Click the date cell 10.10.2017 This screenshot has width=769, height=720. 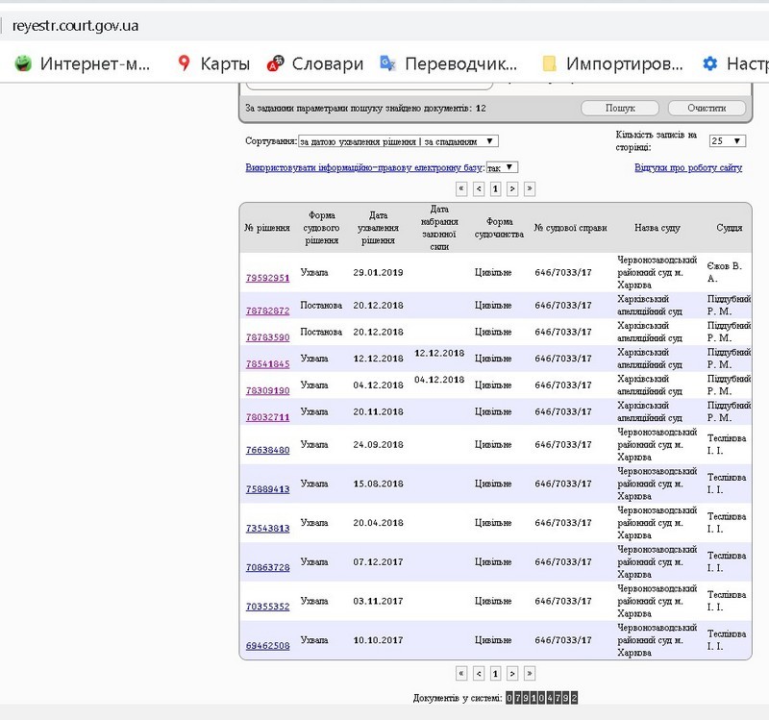(x=378, y=640)
